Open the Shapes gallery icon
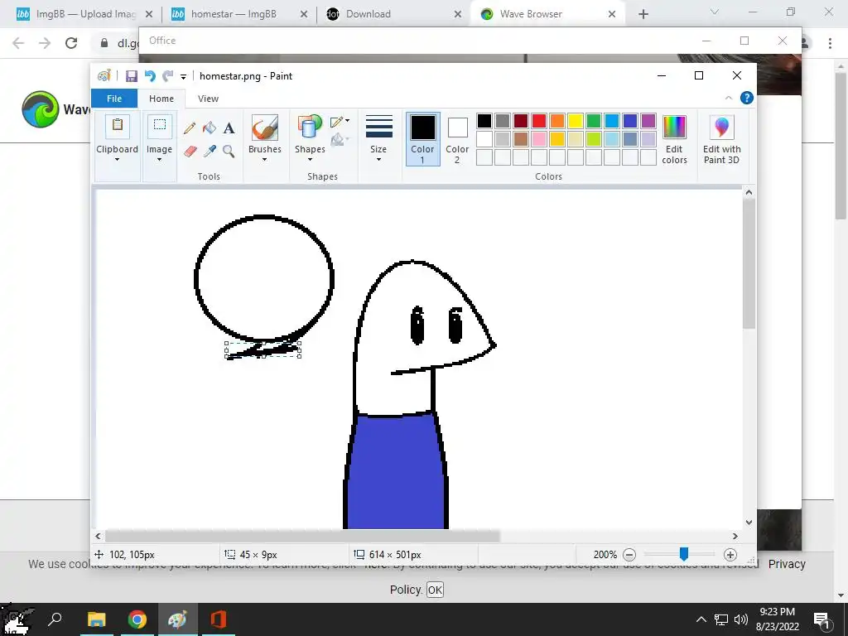This screenshot has width=848, height=636. click(x=310, y=128)
